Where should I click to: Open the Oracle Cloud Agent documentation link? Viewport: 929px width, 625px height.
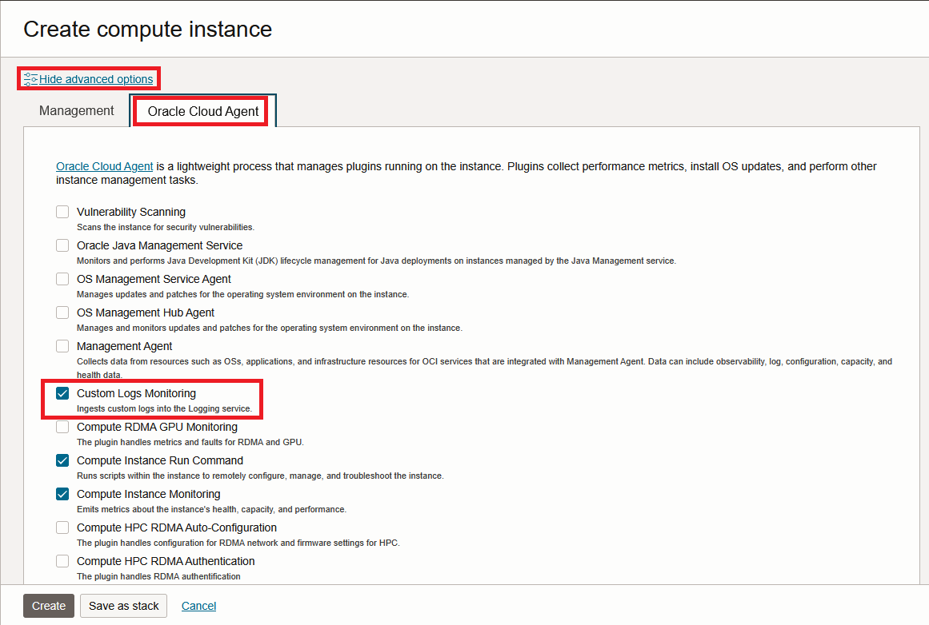click(105, 166)
